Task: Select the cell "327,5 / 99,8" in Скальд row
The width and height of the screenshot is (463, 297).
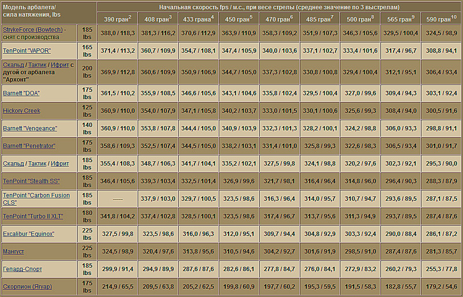Action: coord(280,163)
